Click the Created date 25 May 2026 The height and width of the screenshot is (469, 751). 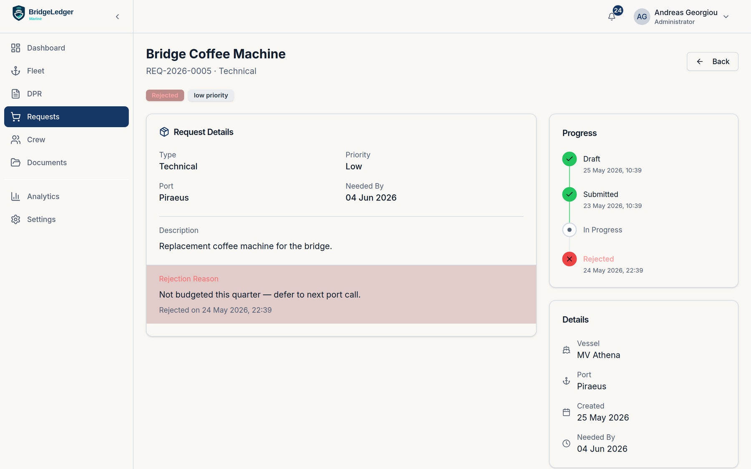click(x=603, y=418)
